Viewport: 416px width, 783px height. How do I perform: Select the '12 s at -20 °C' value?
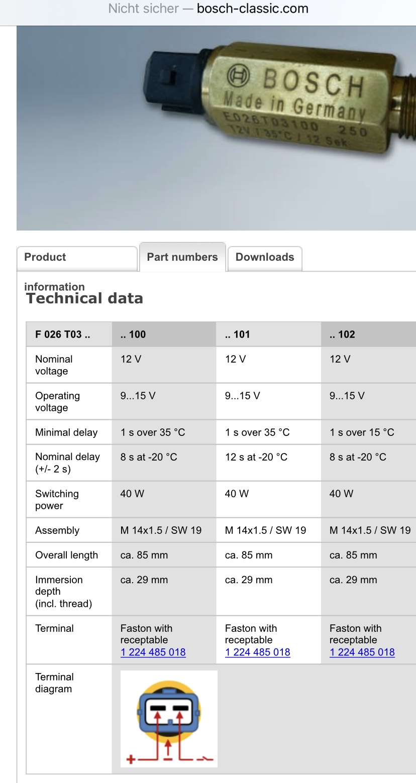pos(256,457)
